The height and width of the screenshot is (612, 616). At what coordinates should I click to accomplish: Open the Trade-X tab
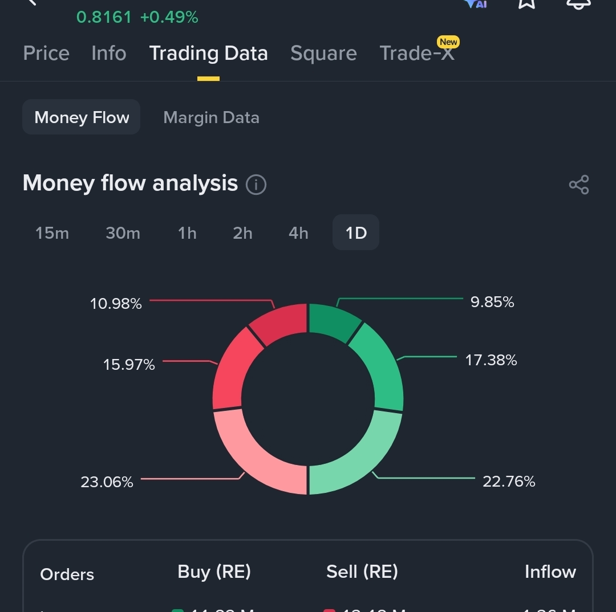(x=417, y=54)
